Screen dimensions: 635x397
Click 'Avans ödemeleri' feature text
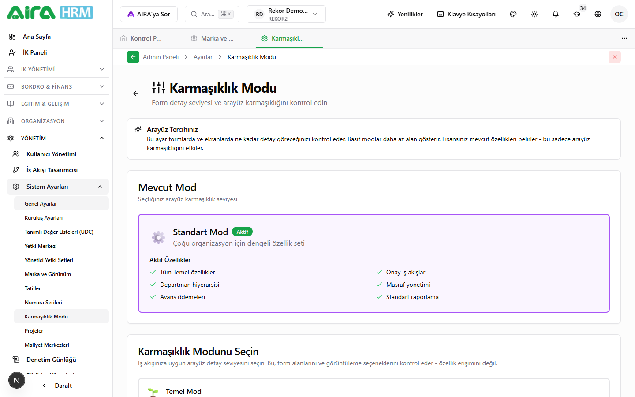point(183,297)
